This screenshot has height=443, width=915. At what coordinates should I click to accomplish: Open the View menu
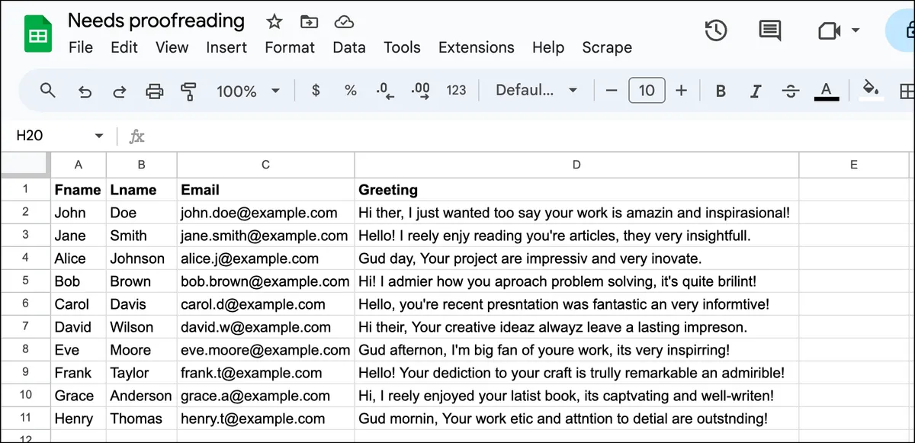point(172,47)
